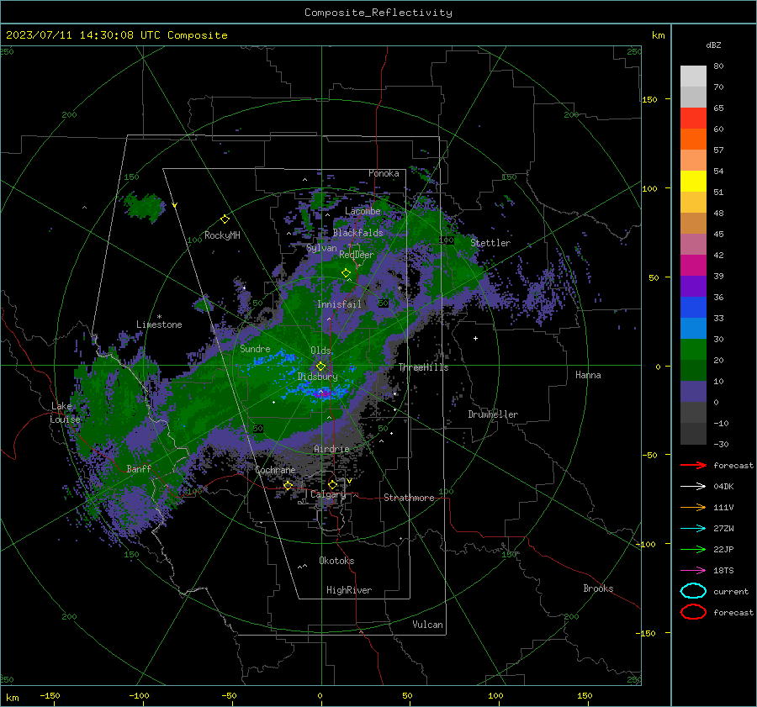The image size is (757, 707).
Task: Click the Stettler city label
Action: point(490,243)
